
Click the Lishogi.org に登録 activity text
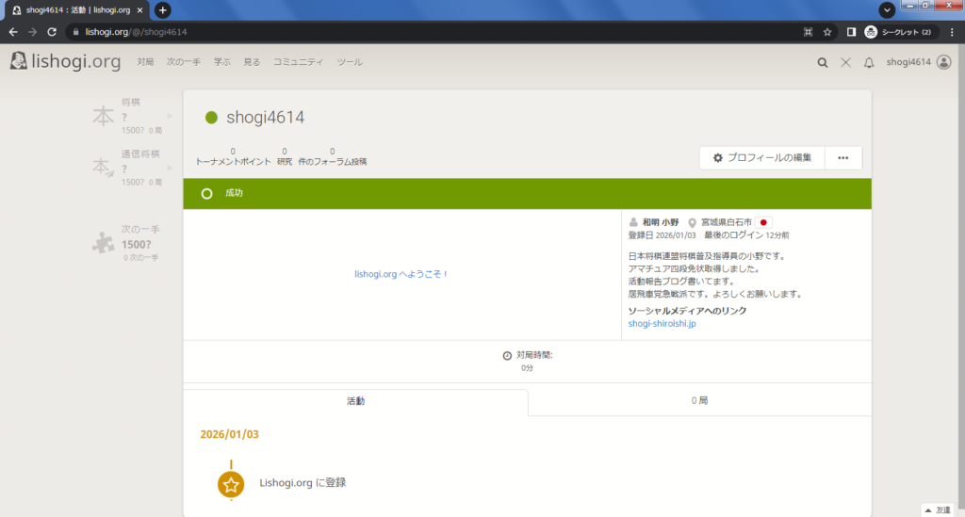(x=303, y=483)
